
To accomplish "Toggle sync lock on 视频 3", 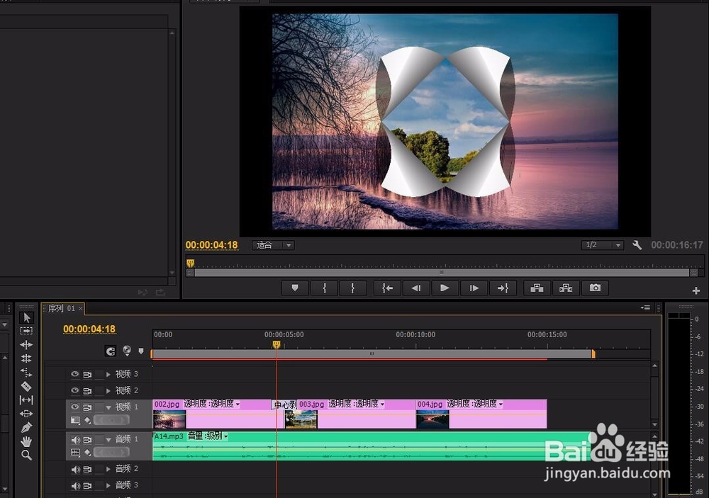I will [x=87, y=374].
